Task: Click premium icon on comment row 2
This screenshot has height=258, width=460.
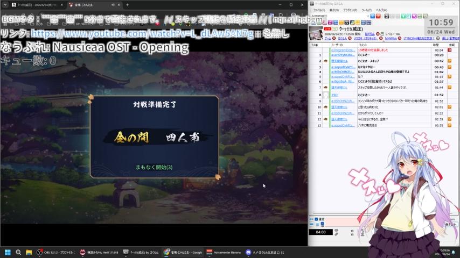Action: 449,61
